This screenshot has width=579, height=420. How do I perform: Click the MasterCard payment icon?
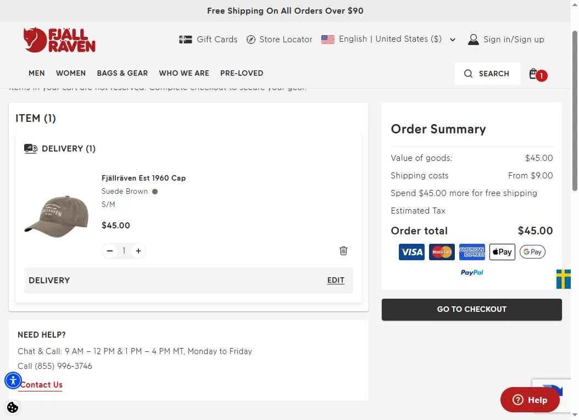coord(442,252)
